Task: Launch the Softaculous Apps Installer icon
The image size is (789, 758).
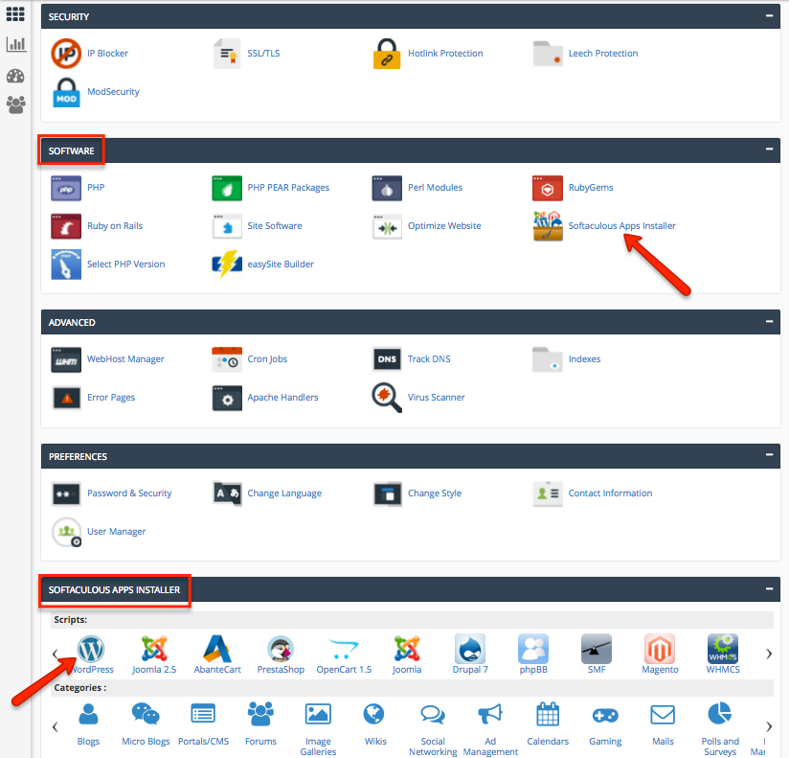Action: coord(548,226)
